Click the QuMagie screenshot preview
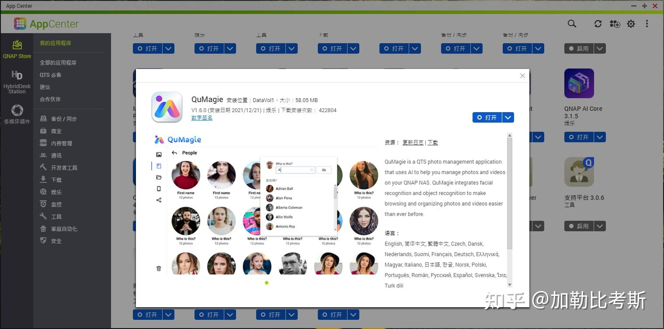The height and width of the screenshot is (329, 664). click(x=265, y=204)
